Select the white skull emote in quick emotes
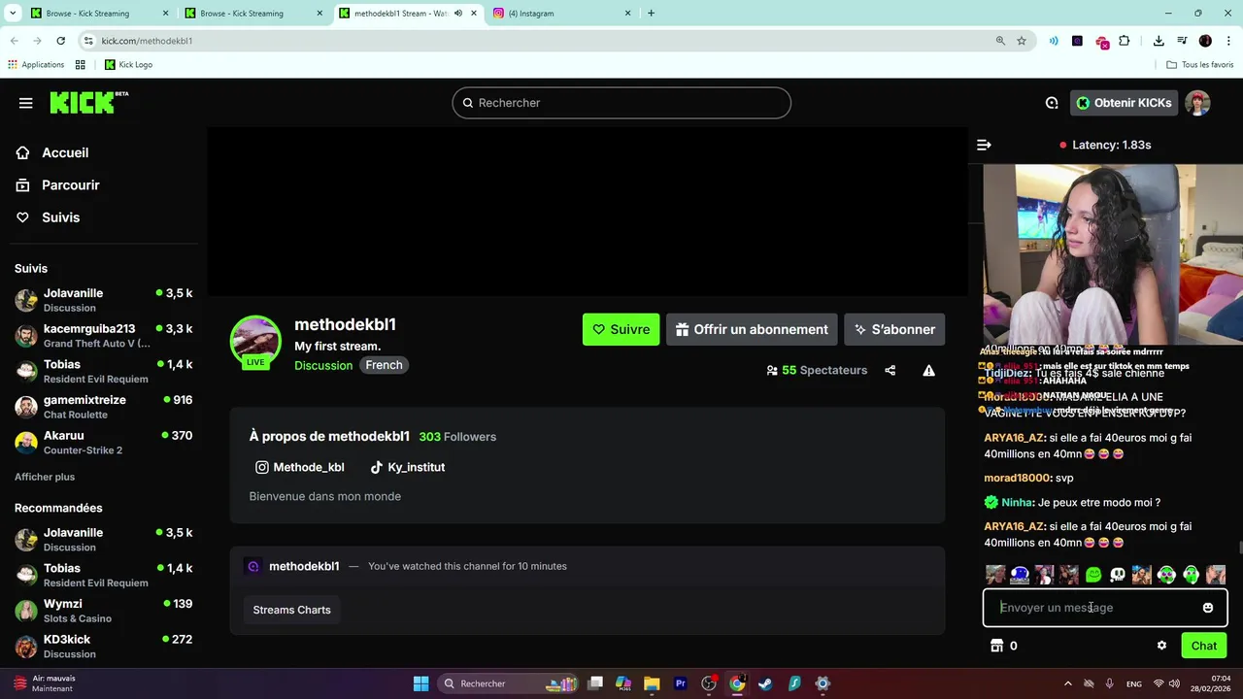1243x699 pixels. (1118, 575)
